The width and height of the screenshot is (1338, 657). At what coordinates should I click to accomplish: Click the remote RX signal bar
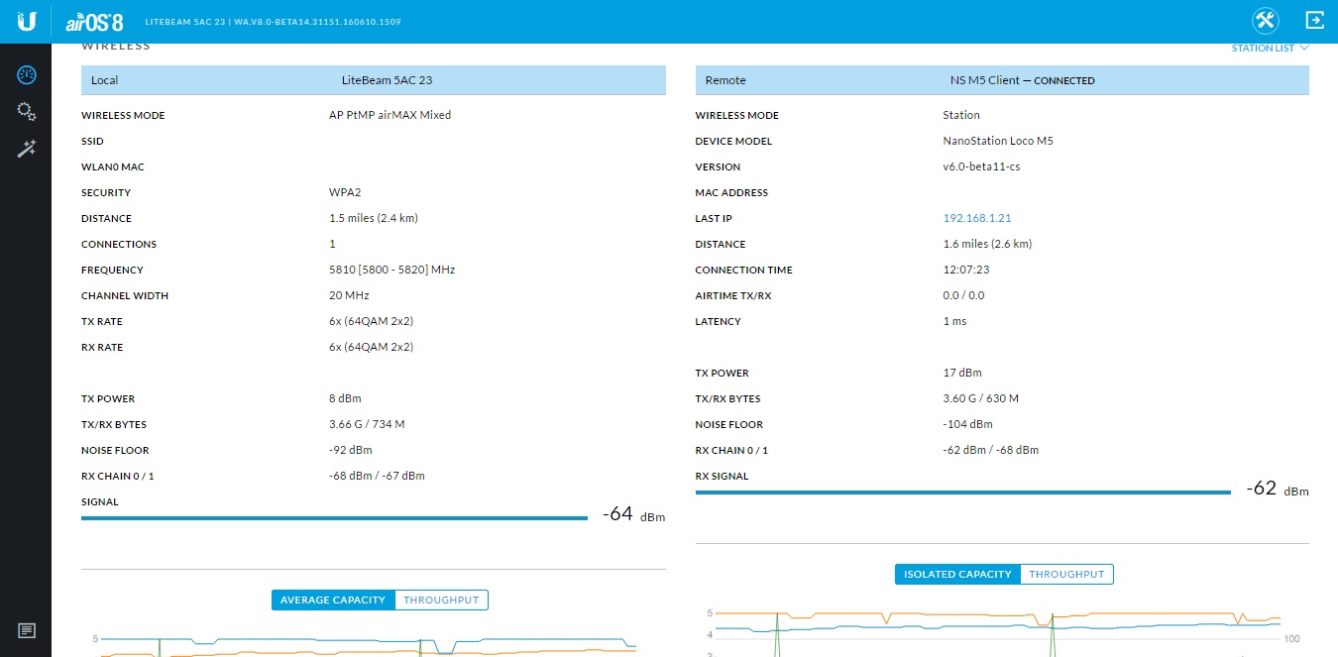tap(963, 492)
